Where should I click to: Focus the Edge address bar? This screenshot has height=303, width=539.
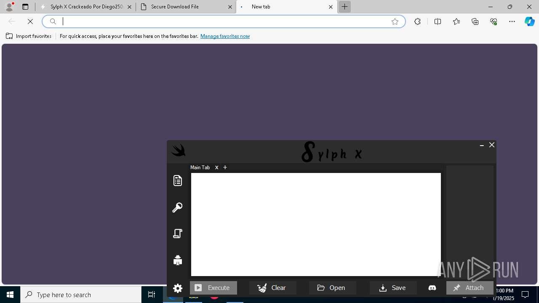point(223,21)
